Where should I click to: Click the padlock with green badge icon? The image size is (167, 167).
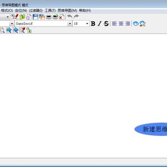(29, 30)
